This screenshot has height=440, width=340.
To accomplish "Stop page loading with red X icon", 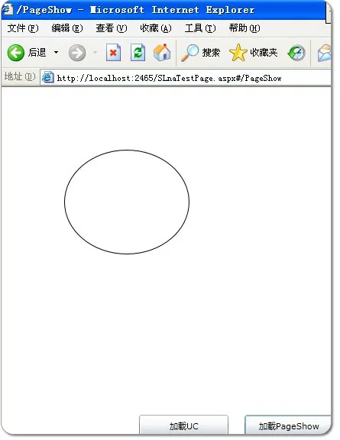I will click(113, 53).
